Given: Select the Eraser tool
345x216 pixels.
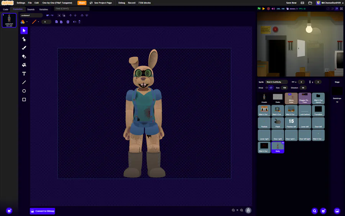Looking at the screenshot, I should coord(24,56).
